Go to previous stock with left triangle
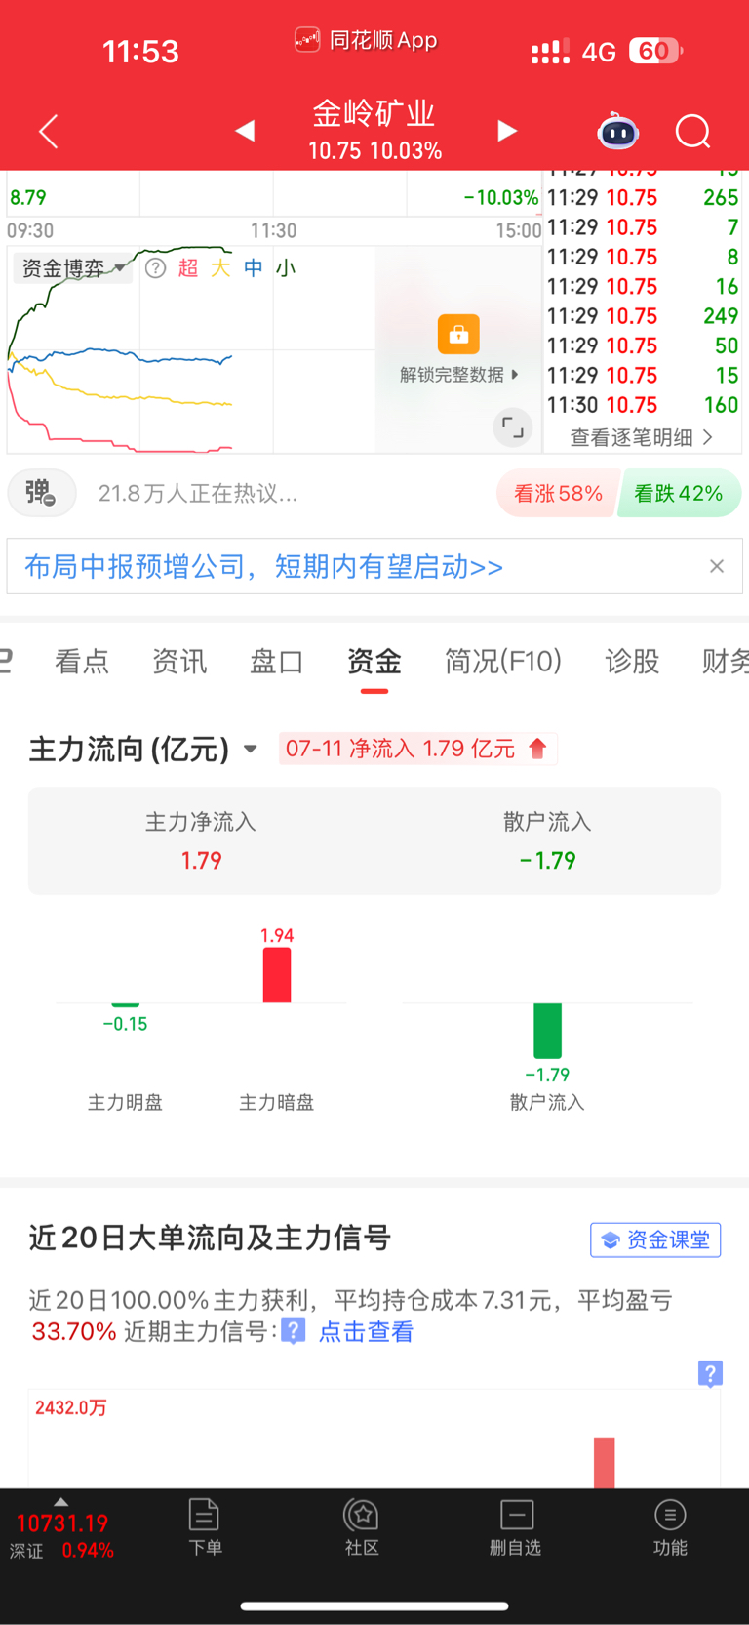749x1625 pixels. (245, 131)
